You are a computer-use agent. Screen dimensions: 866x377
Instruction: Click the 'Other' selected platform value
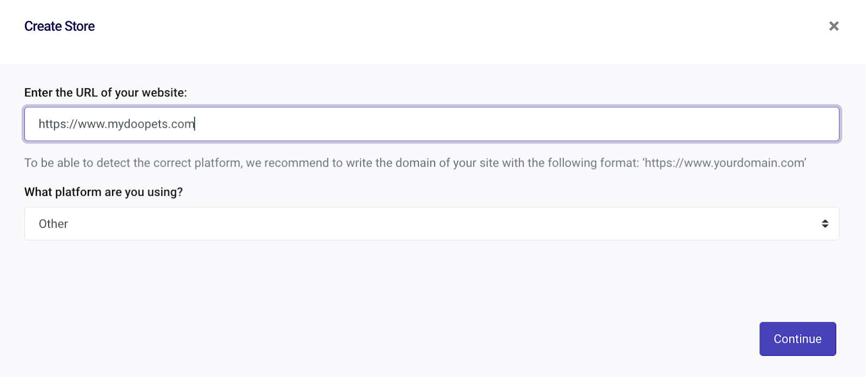coord(54,224)
